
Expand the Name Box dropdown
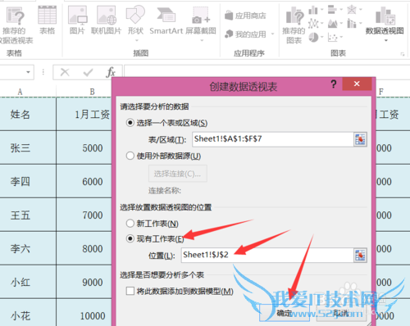click(28, 72)
